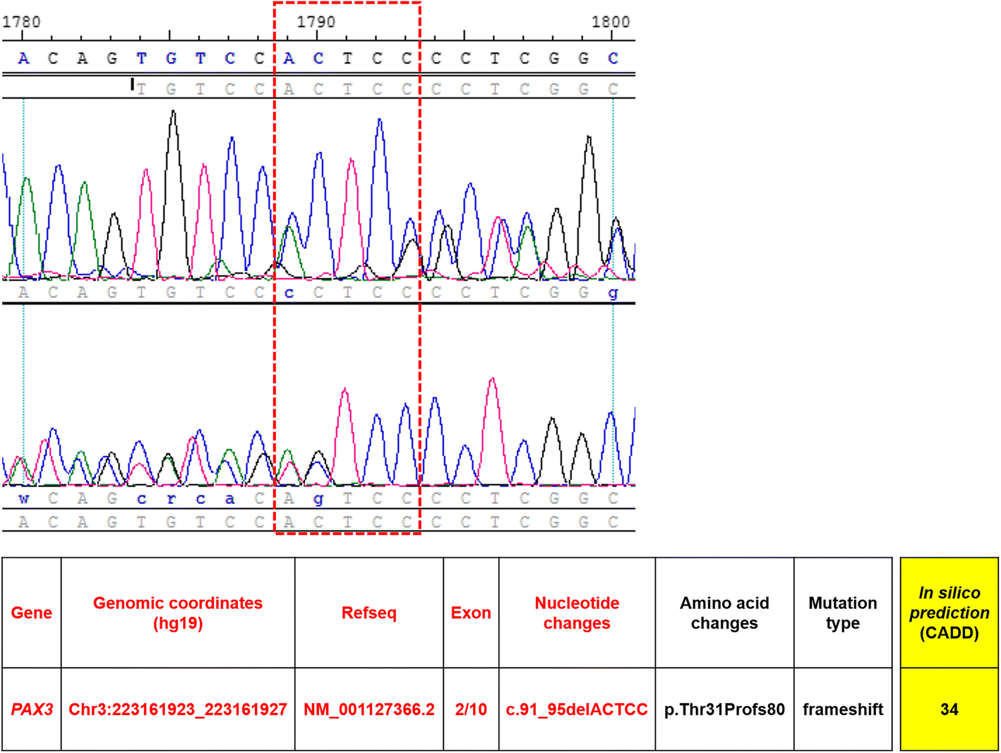Viewport: 1001px width, 753px height.
Task: Click the p.Thr31Profs80 amino acid cell
Action: pos(724,709)
